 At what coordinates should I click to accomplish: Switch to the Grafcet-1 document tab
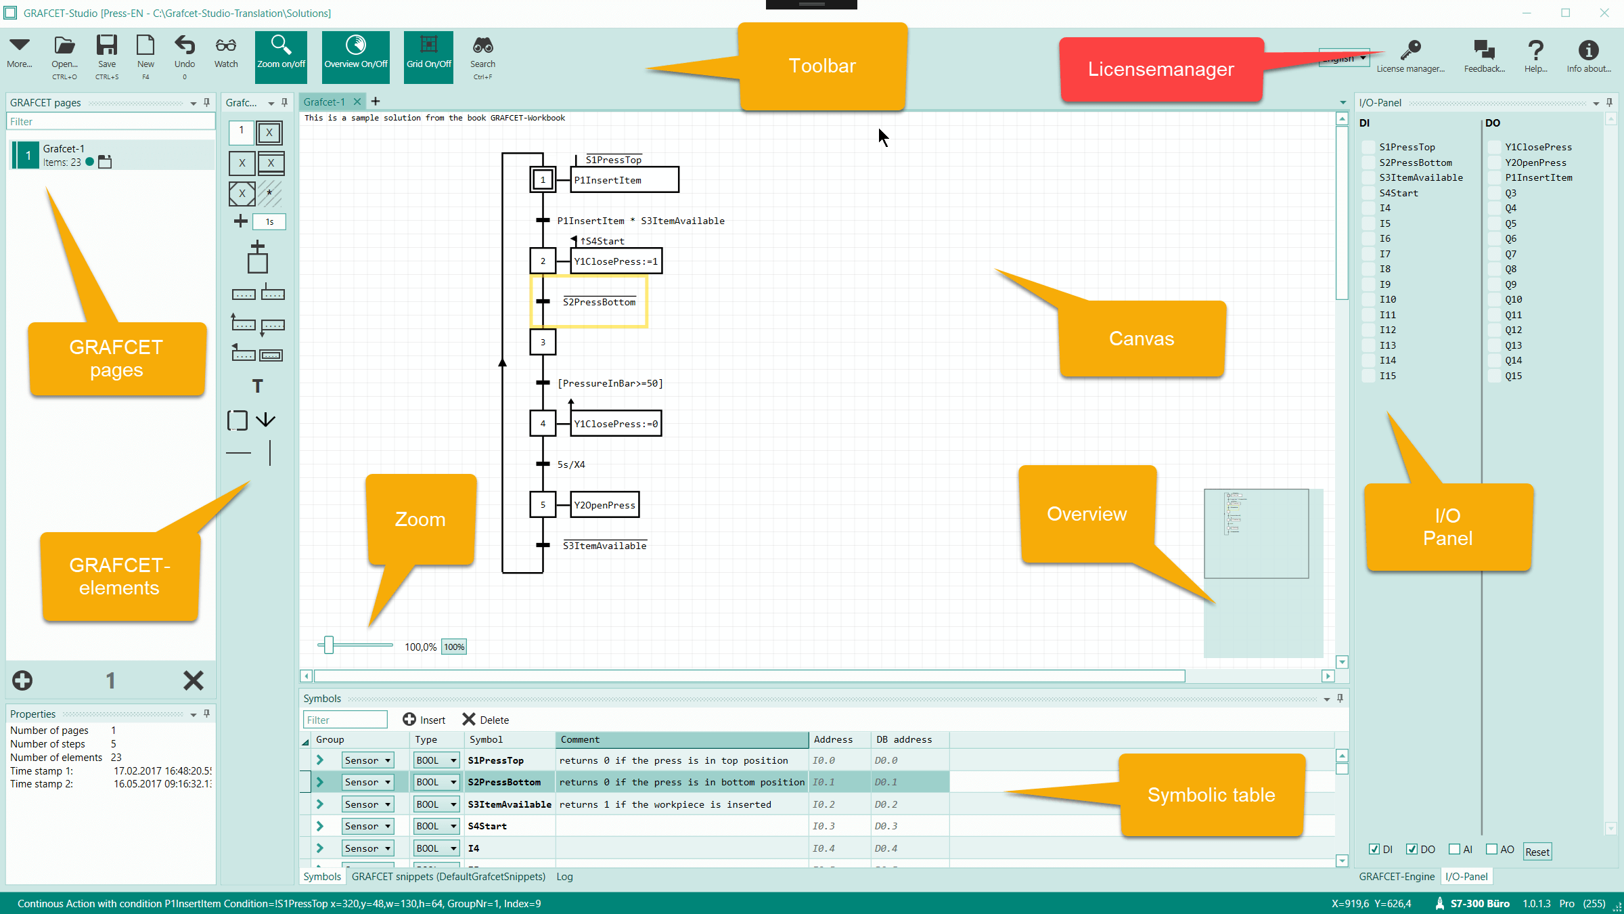[324, 102]
